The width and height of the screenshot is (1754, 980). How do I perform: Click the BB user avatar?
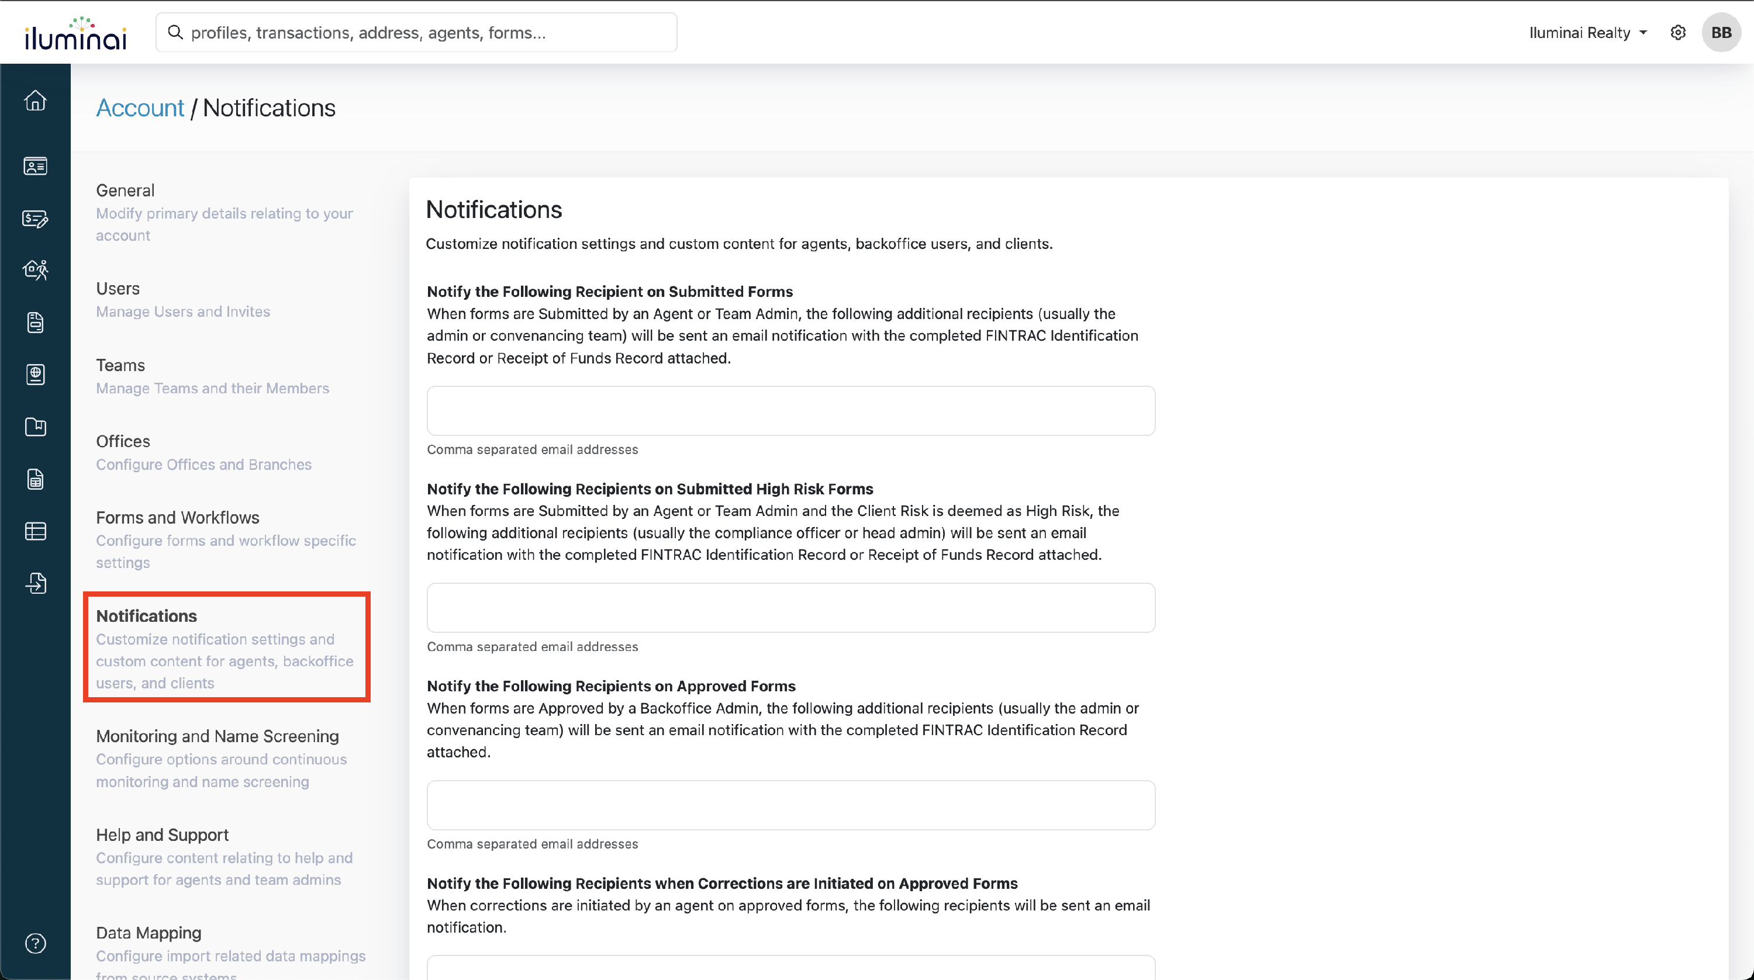click(x=1721, y=33)
